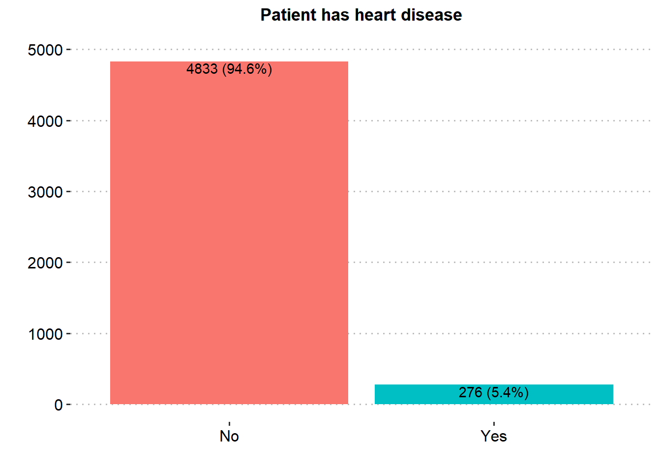Click the 2000 y-axis label
Viewport: 661px width, 472px height.
tap(45, 263)
